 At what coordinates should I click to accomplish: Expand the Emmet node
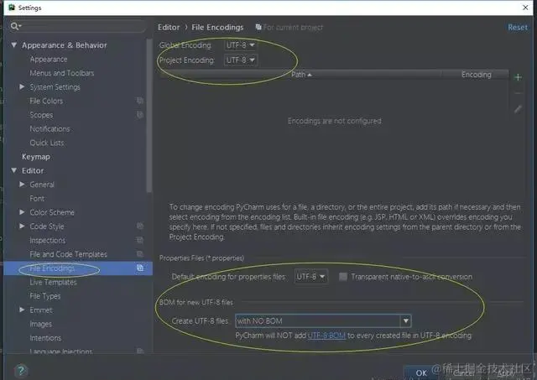click(22, 310)
